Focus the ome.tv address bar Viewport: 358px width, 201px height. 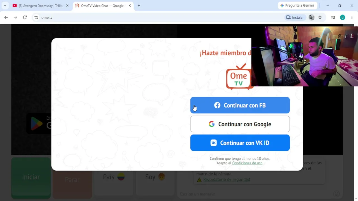point(157,17)
